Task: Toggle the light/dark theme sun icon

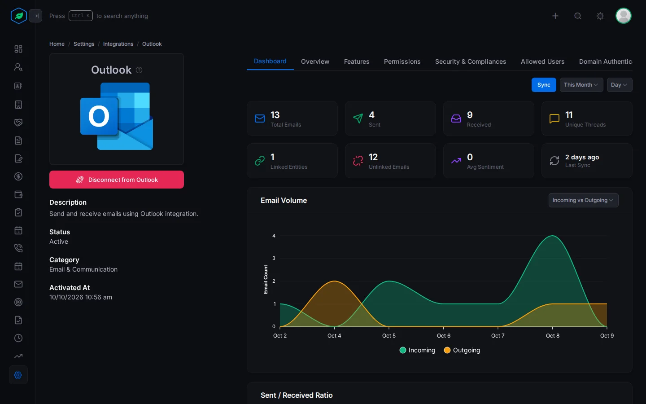Action: 600,16
